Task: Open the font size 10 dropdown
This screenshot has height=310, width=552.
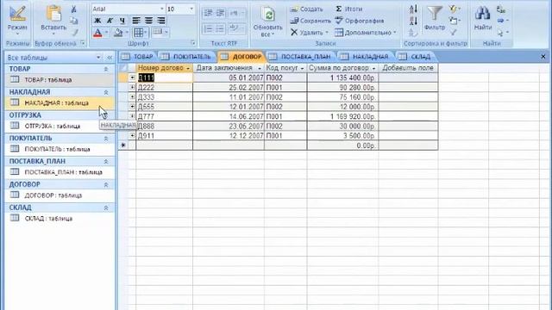Action: [x=191, y=9]
